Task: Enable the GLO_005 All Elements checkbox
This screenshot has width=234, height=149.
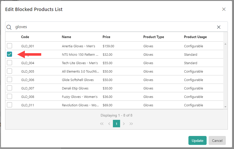Action: tap(9, 71)
